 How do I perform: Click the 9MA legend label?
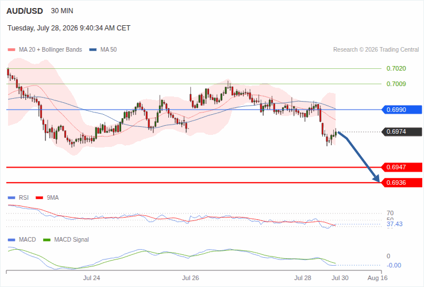pyautogui.click(x=53, y=198)
